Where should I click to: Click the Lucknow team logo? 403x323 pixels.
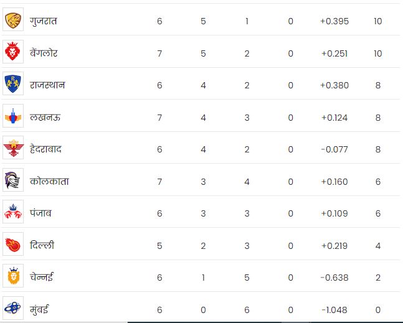click(13, 117)
